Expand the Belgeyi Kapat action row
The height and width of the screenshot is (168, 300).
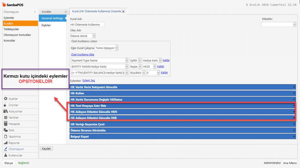(294, 136)
